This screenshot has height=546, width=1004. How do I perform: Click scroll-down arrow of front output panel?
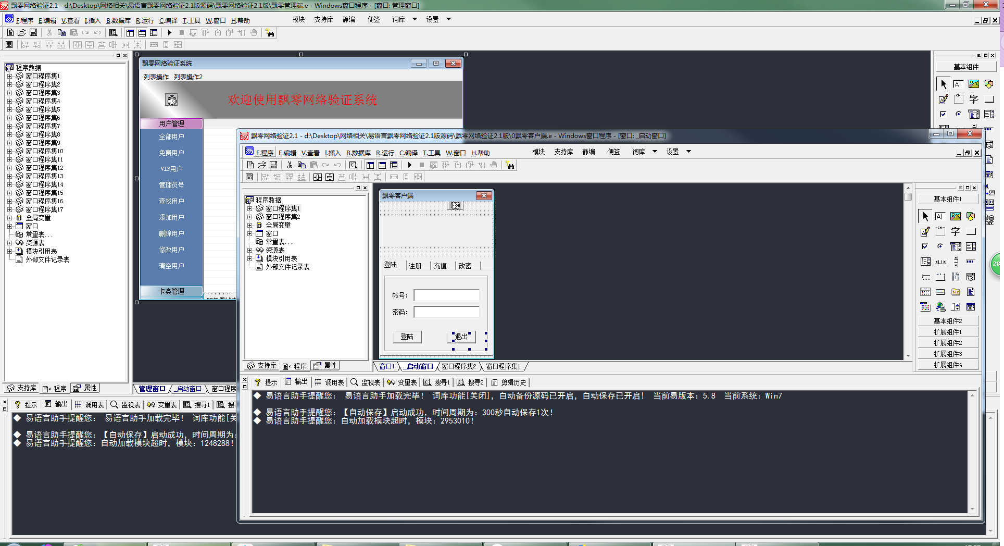click(972, 509)
